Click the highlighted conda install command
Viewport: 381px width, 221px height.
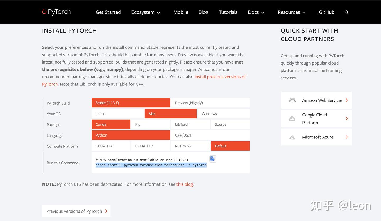click(x=151, y=165)
